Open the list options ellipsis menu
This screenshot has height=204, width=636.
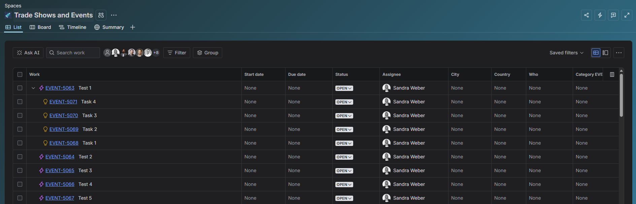(619, 53)
